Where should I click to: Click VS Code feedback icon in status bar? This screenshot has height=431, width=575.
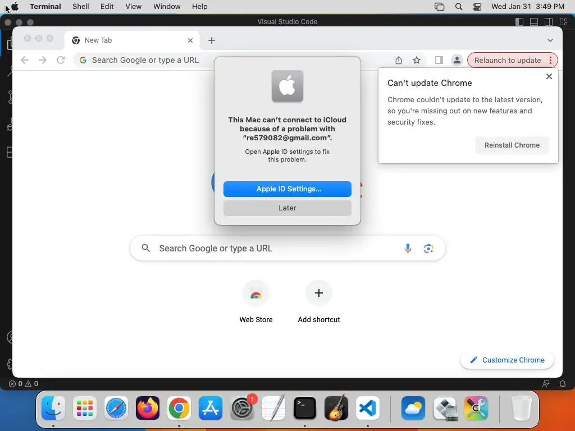(x=546, y=384)
